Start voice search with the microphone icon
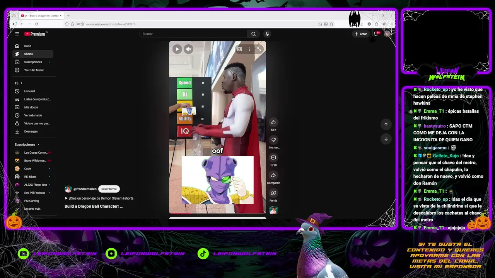Screen dimensions: 495x278 267,34
